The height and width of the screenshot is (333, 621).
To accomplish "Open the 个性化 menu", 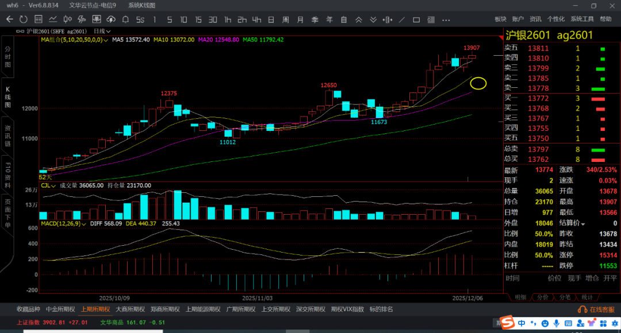I will [555, 19].
